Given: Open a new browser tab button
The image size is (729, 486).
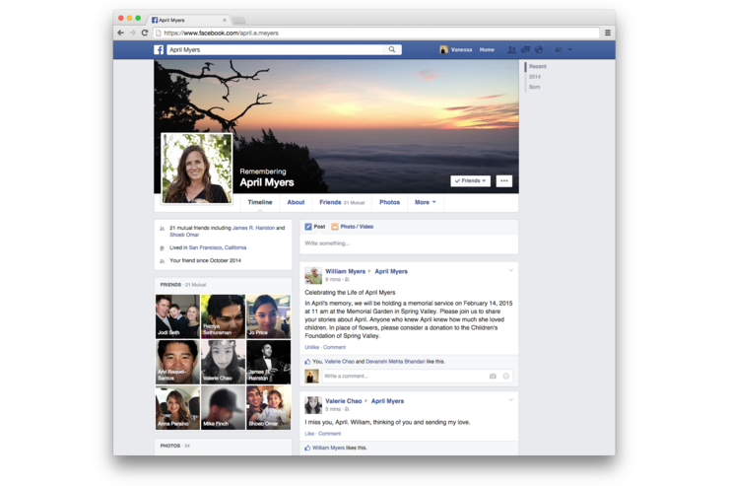Looking at the screenshot, I should coord(239,20).
